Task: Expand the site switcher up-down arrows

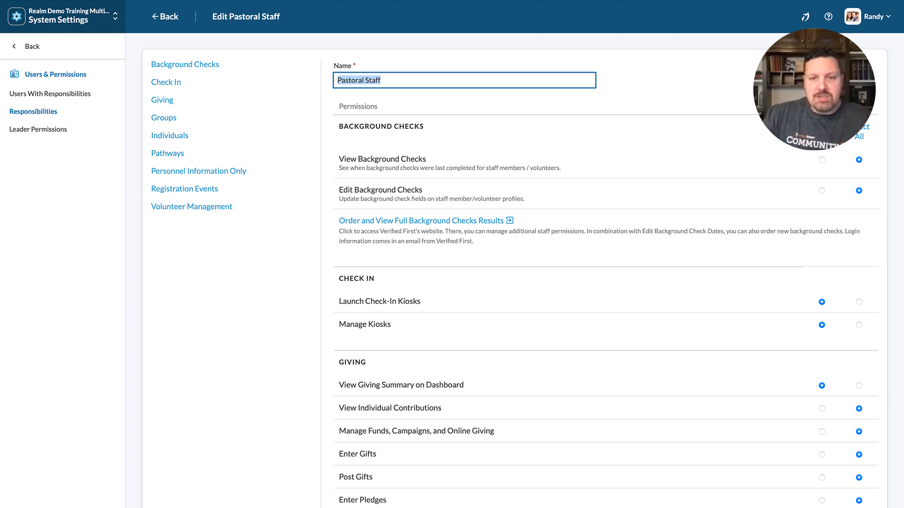Action: (x=115, y=16)
